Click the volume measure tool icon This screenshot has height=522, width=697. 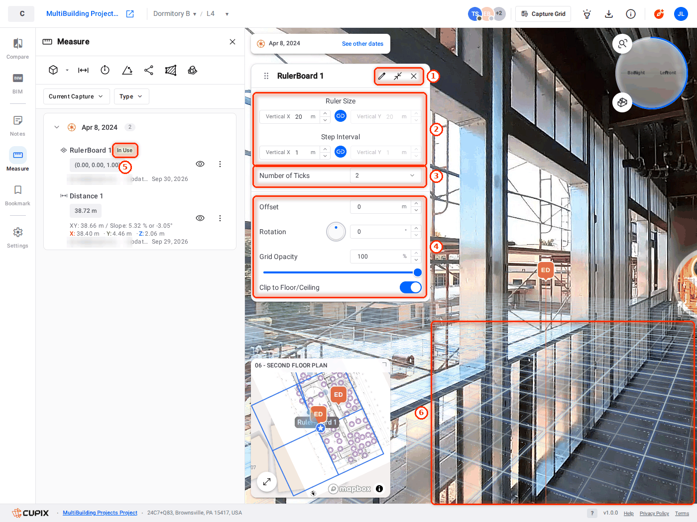(x=193, y=70)
